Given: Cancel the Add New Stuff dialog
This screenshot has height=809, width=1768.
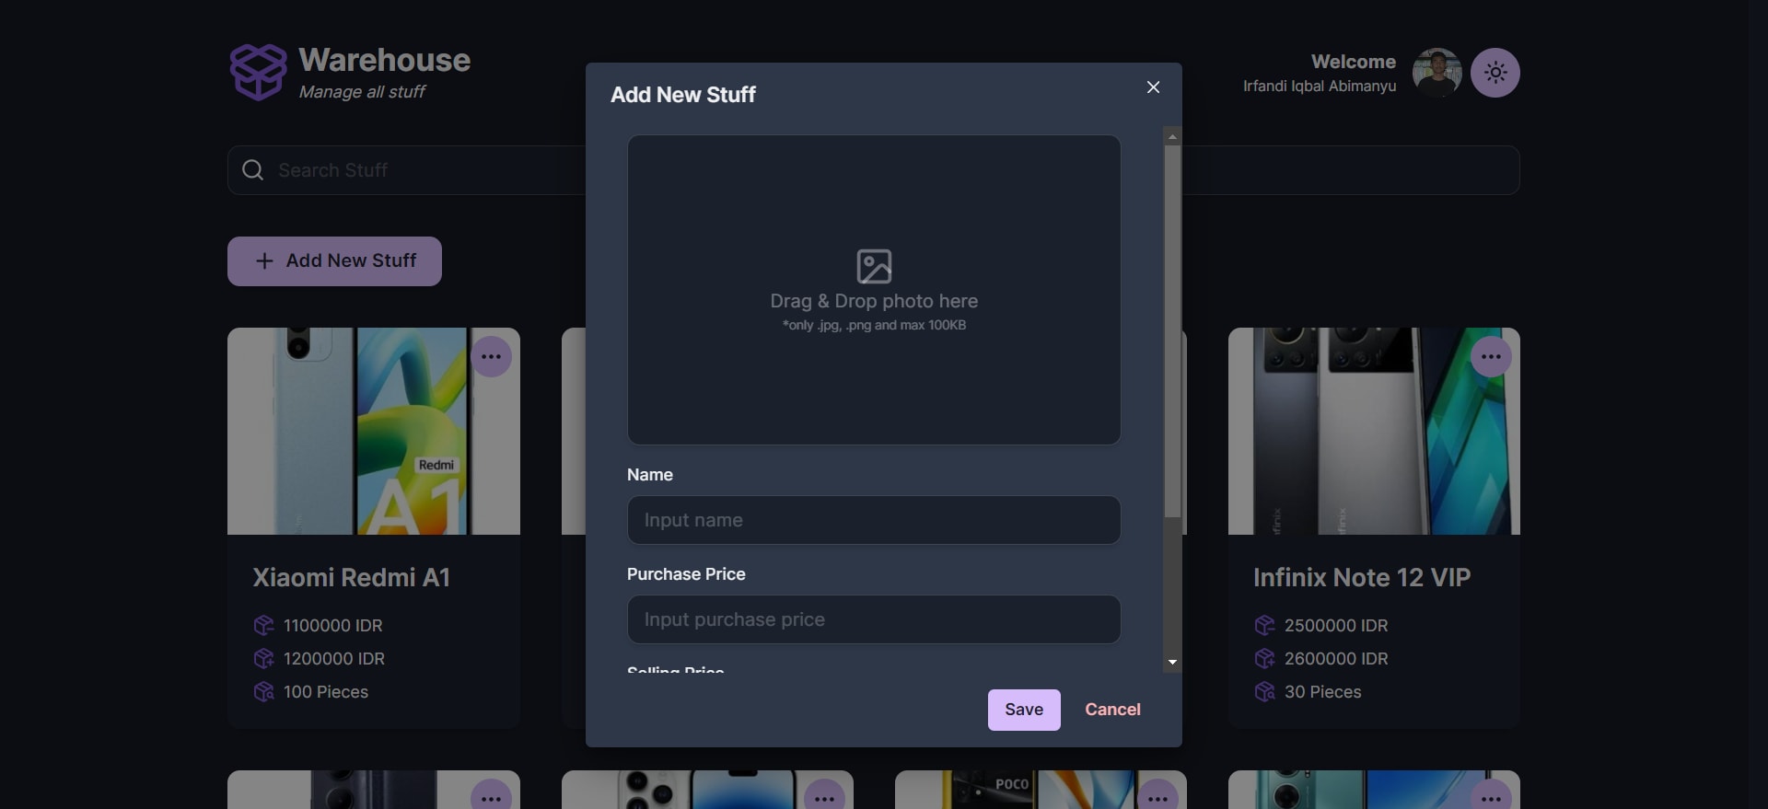Looking at the screenshot, I should pyautogui.click(x=1112, y=710).
